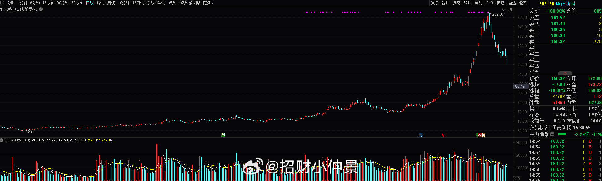Click the 18.55 low price label
The image size is (602, 181).
point(30,132)
